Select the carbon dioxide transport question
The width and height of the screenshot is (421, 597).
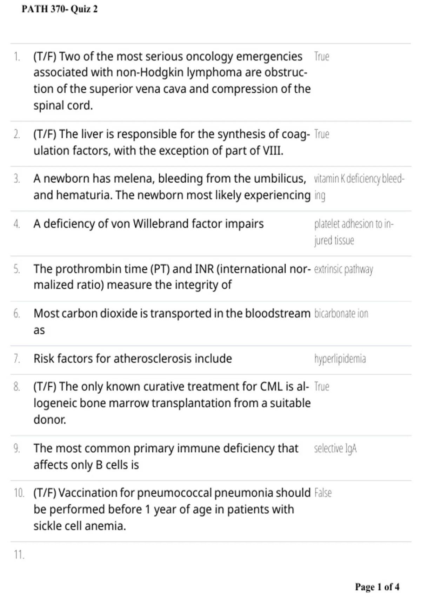[172, 321]
